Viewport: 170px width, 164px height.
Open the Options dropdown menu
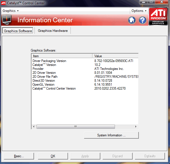coord(139,11)
